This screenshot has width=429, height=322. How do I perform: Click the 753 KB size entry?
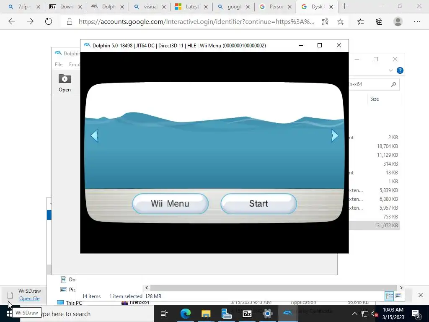point(390,217)
